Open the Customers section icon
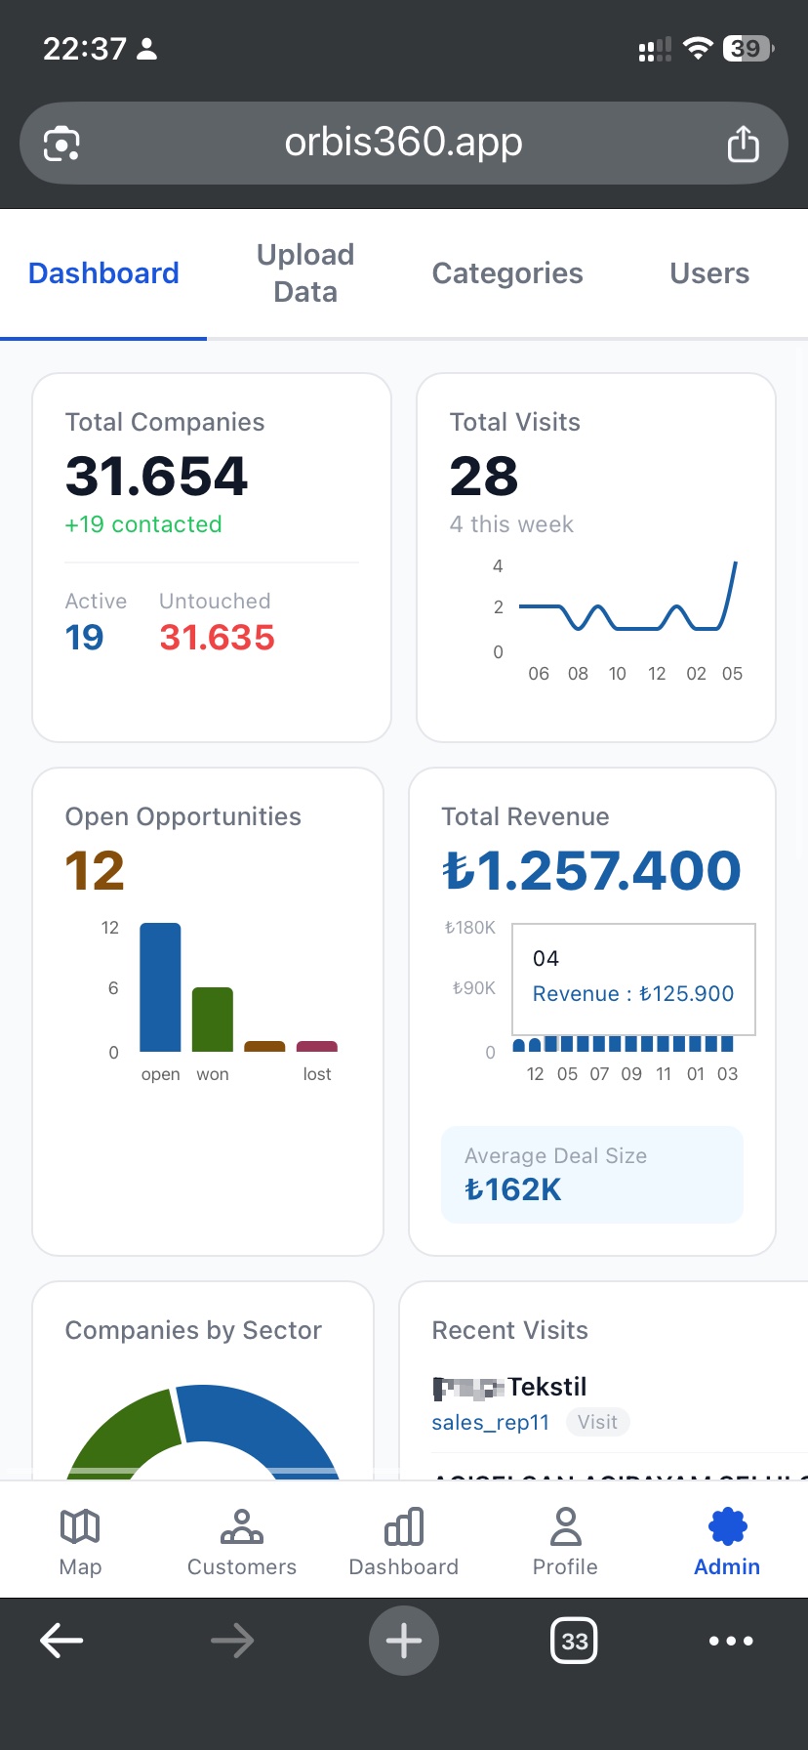This screenshot has height=1750, width=808. click(242, 1526)
